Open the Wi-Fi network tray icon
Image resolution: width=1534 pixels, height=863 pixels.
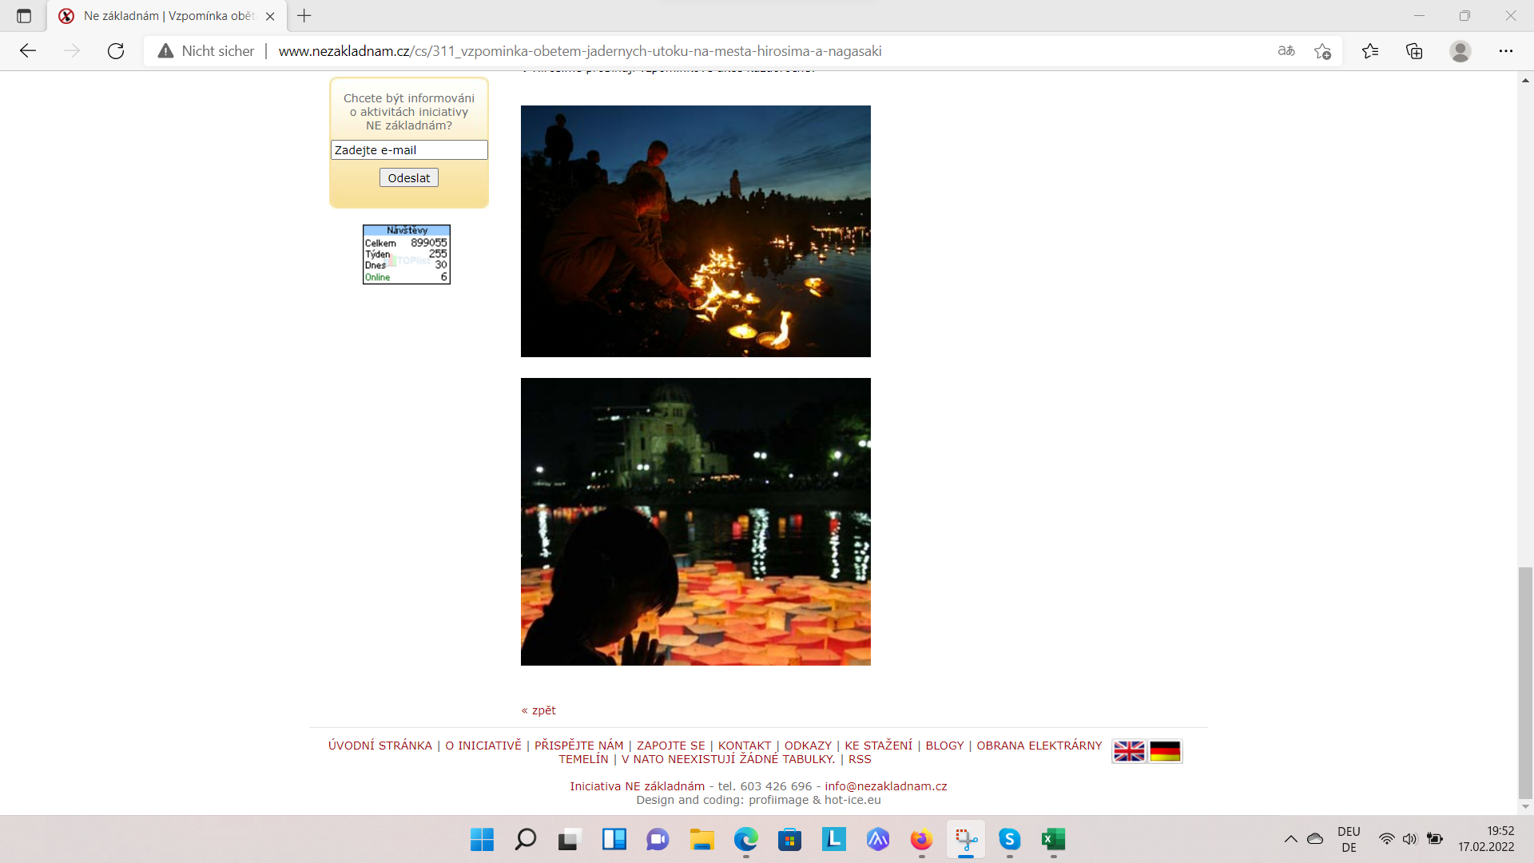coord(1387,839)
